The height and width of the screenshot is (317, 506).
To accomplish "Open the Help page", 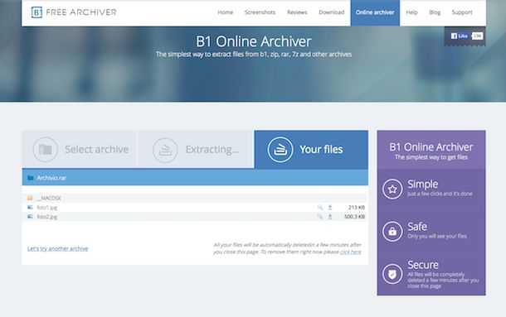I will pyautogui.click(x=411, y=12).
